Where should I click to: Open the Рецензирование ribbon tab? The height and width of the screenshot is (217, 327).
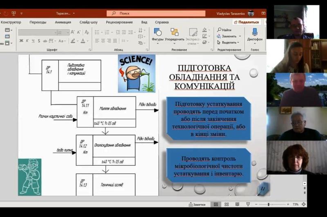(x=119, y=22)
